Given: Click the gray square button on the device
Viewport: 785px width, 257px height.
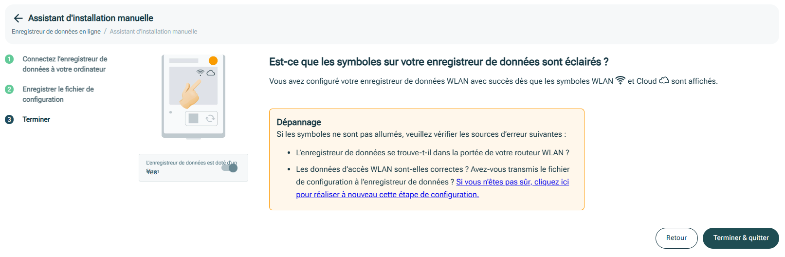Looking at the screenshot, I should (x=193, y=118).
